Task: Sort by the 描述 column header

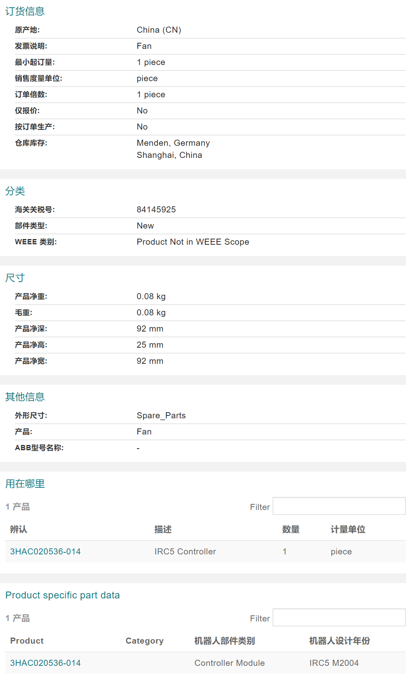Action: 163,529
